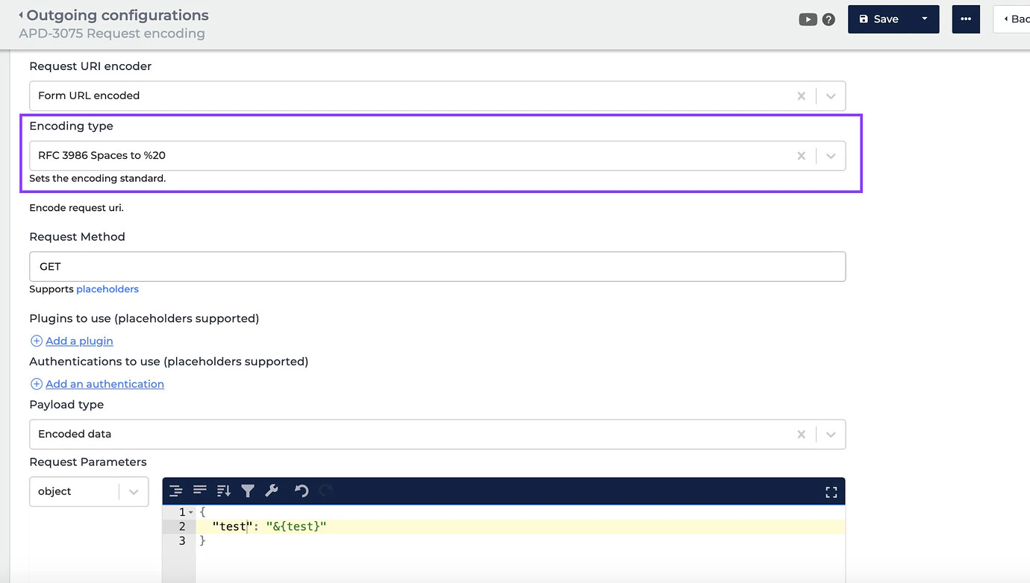Open the placeholders link
This screenshot has width=1030, height=583.
(x=107, y=289)
